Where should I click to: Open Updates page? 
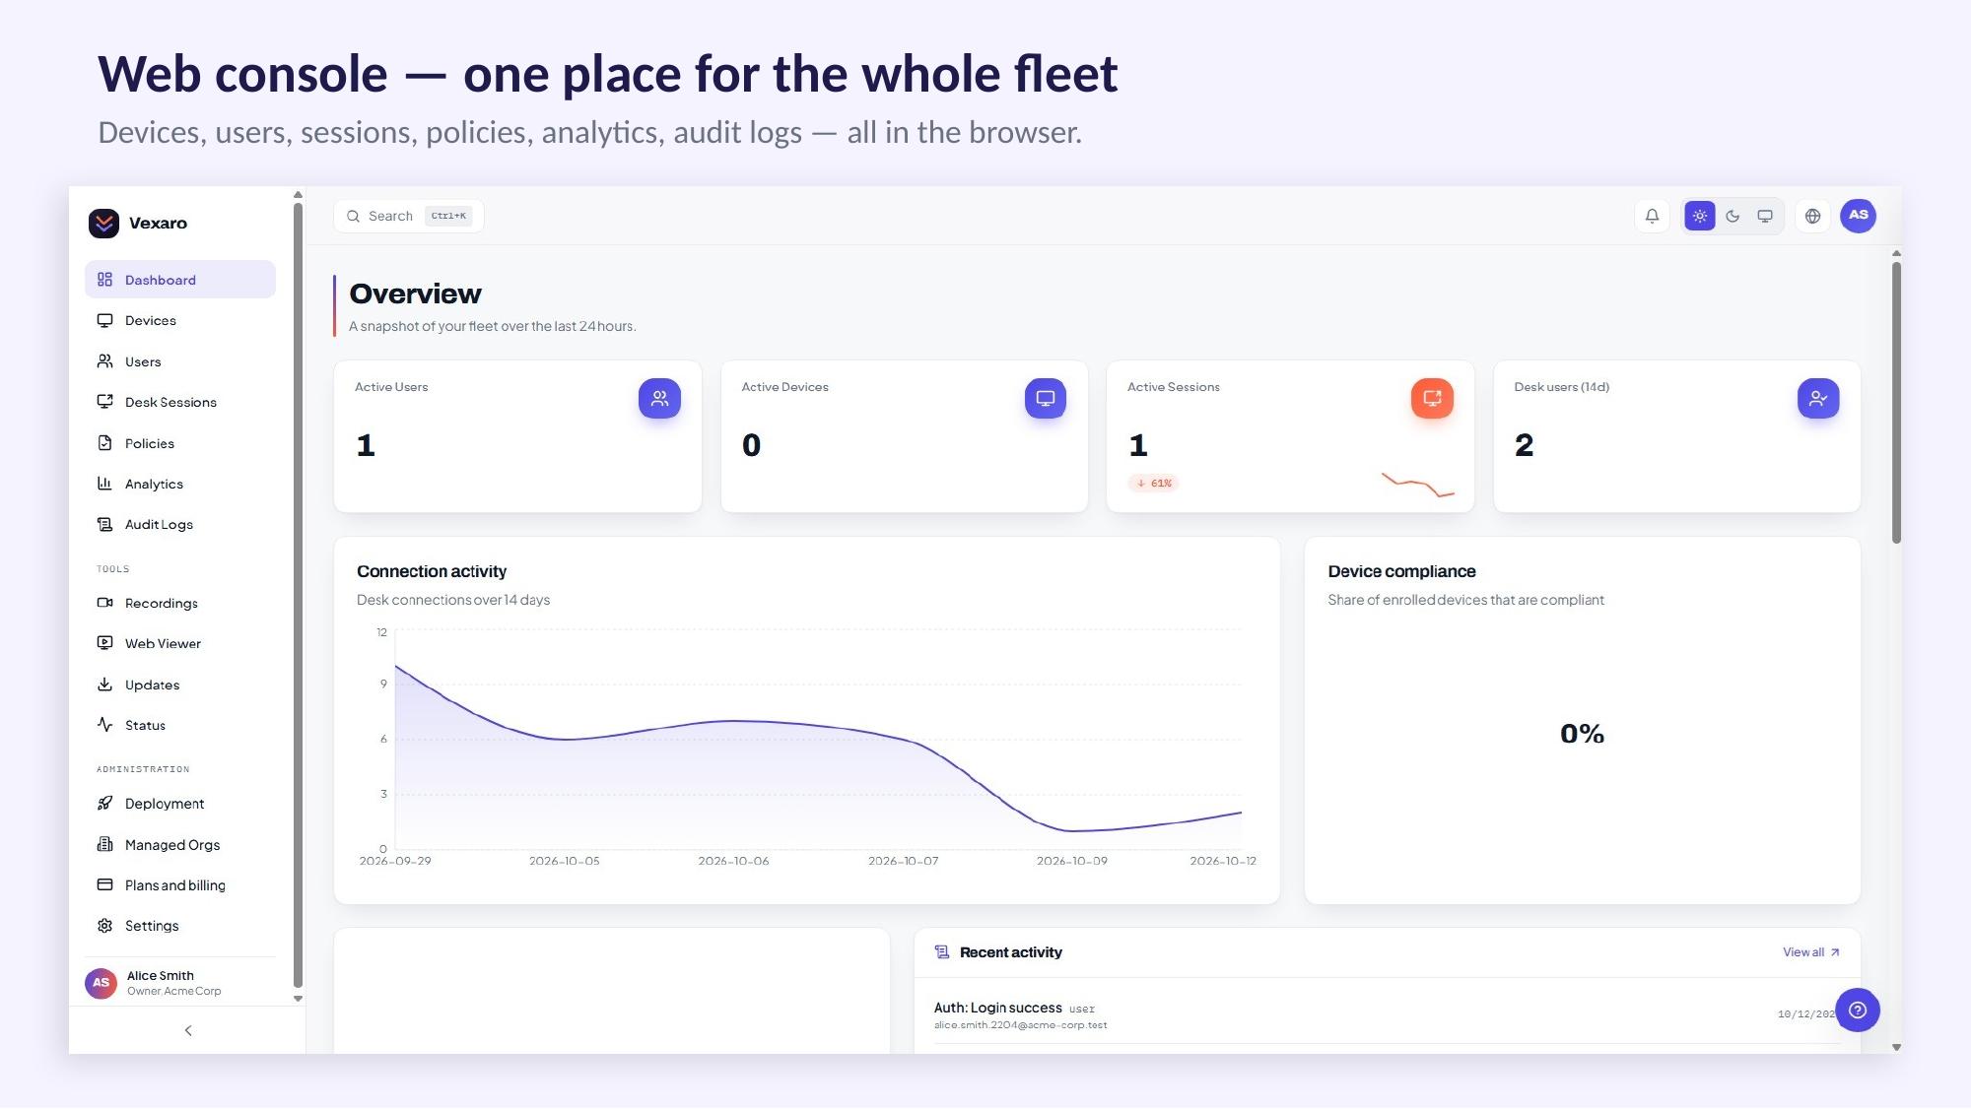(180, 685)
